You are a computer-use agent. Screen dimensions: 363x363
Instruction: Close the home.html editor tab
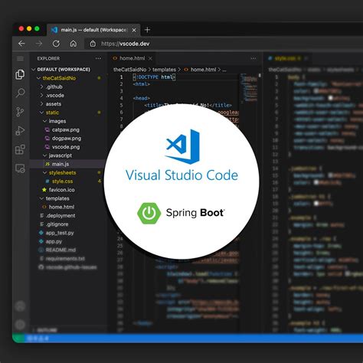click(x=150, y=58)
